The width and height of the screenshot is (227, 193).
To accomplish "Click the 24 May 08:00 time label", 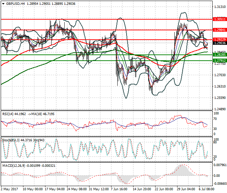I will 77,189.
